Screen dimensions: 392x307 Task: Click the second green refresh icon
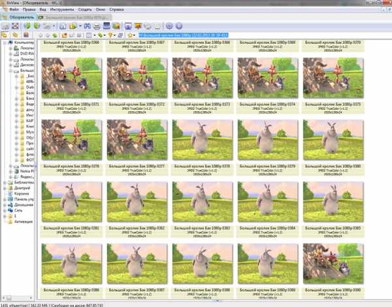coord(37,25)
